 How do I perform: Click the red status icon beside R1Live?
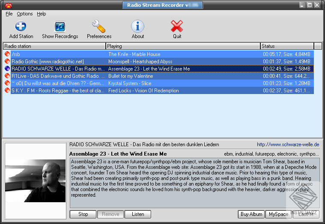tap(7, 76)
